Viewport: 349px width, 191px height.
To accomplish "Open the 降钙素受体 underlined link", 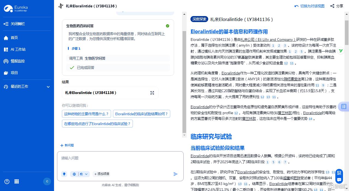I will click(x=293, y=79).
